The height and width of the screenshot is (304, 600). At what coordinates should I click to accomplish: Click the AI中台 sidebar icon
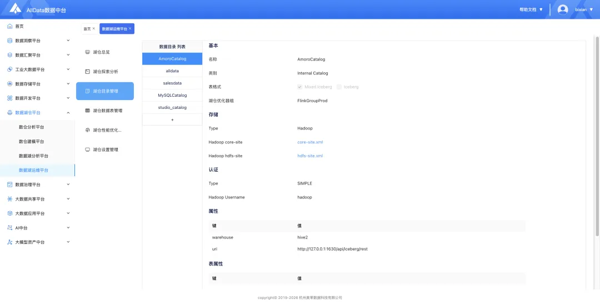click(10, 228)
